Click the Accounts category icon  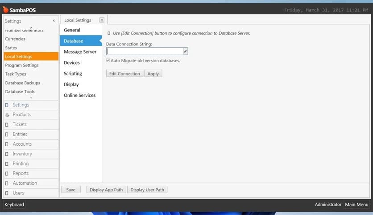click(7, 144)
